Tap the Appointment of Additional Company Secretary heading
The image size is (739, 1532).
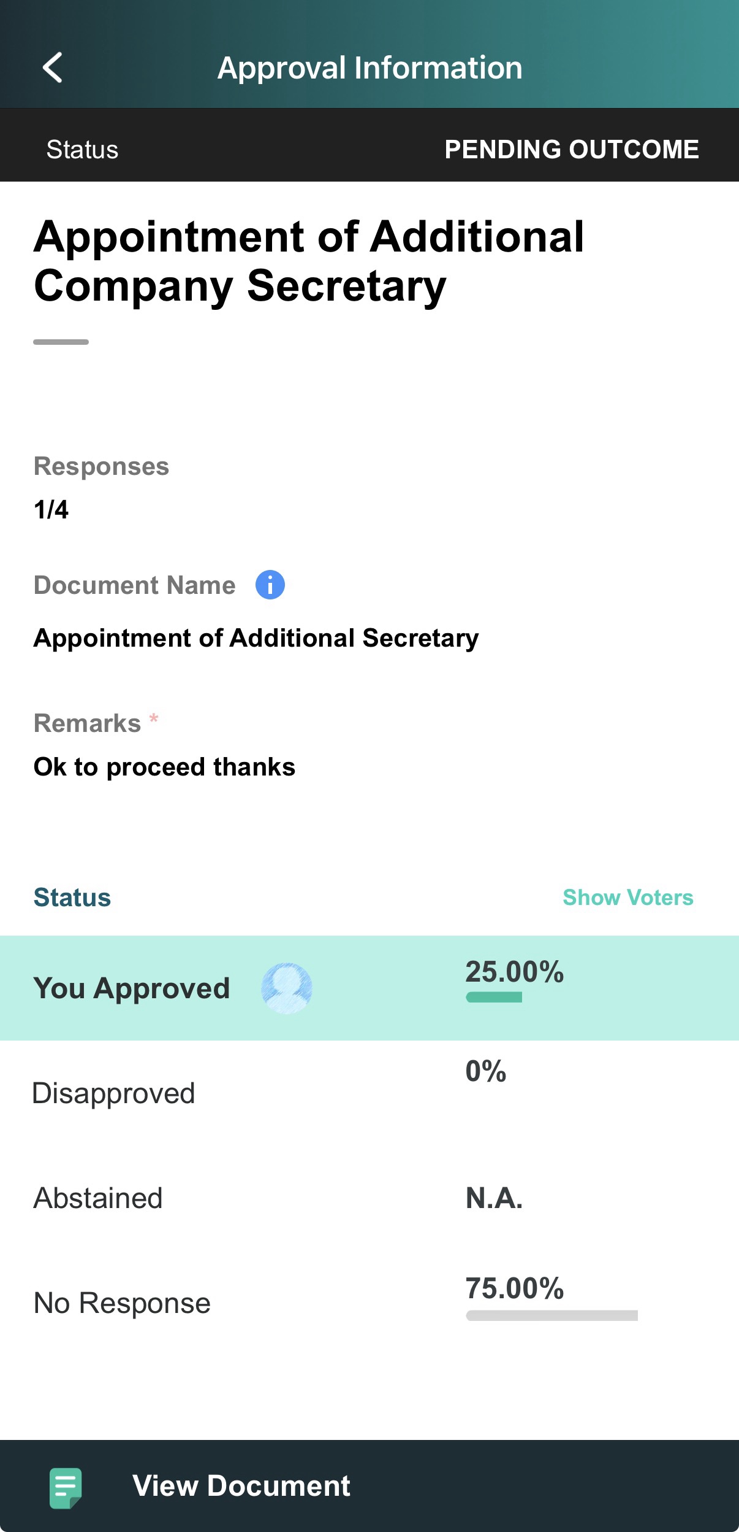(x=309, y=261)
